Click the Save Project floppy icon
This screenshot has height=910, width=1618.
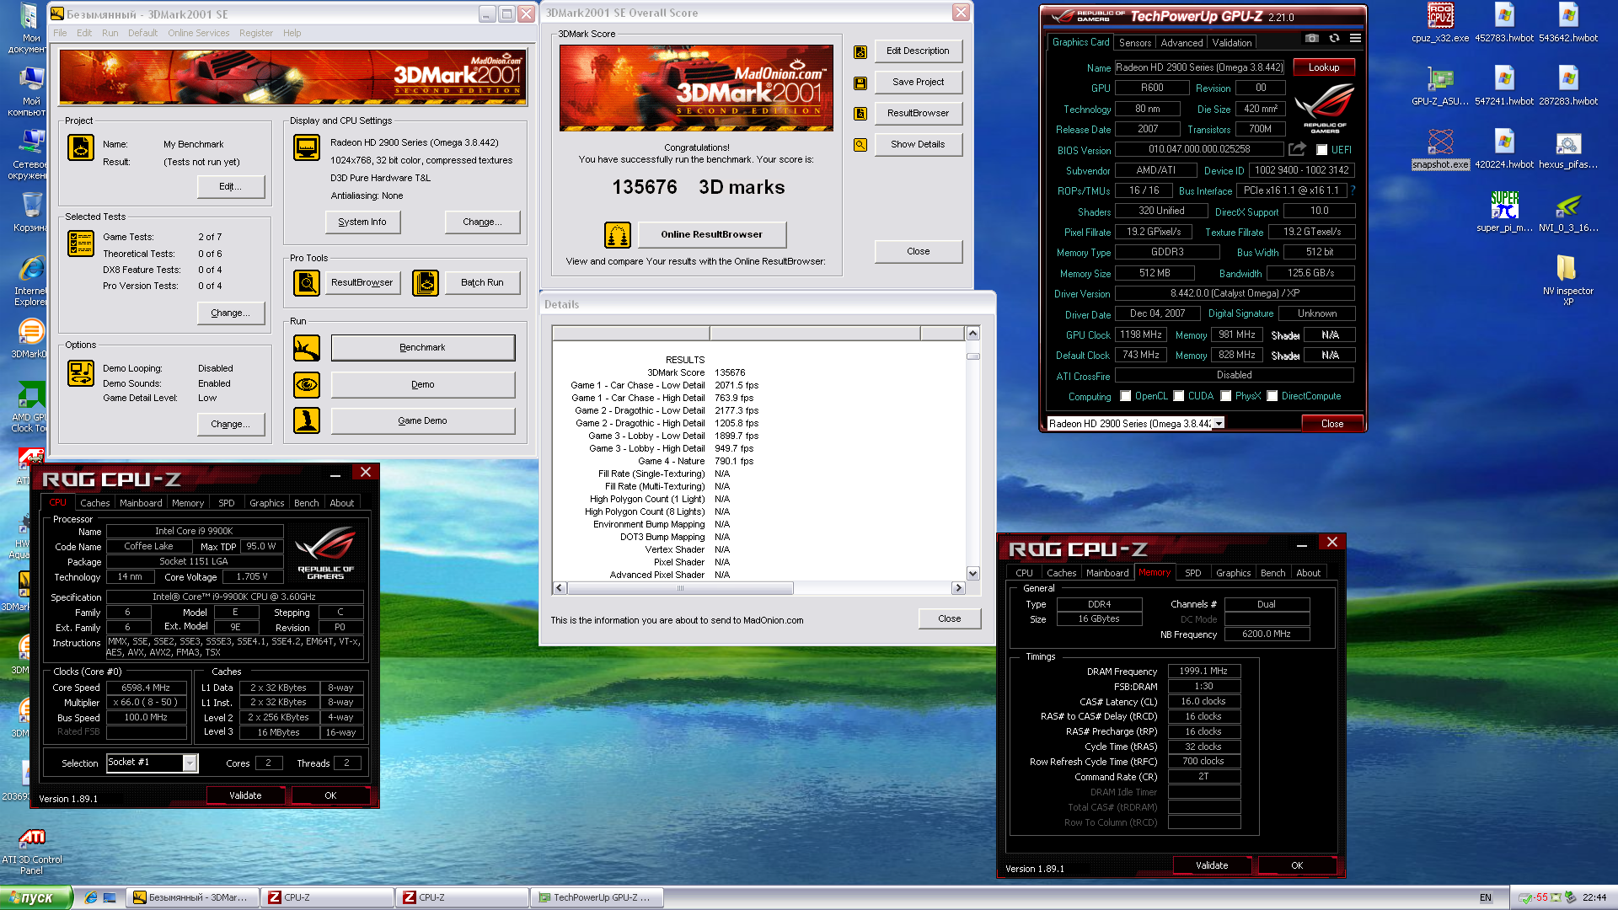coord(860,83)
